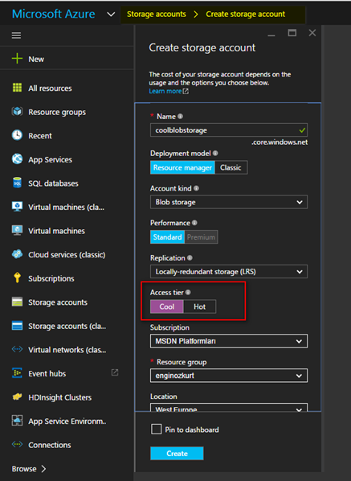The height and width of the screenshot is (481, 351).
Task: Set access tier to Hot
Action: [200, 306]
